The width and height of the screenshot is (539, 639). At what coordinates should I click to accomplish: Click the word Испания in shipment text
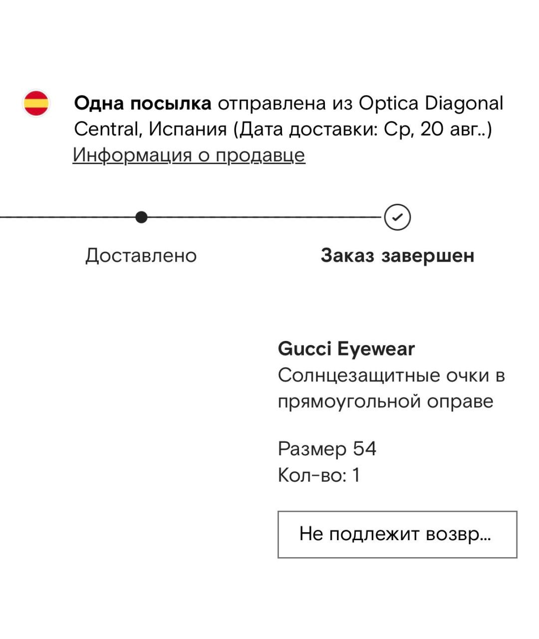click(188, 129)
